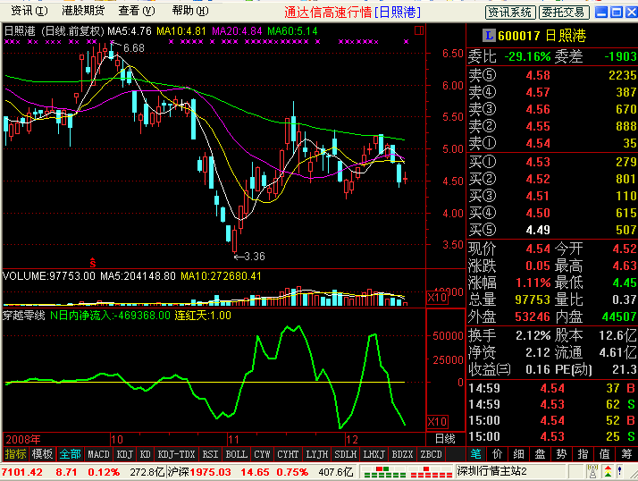The height and width of the screenshot is (481, 638).
Task: Click the index value 7101.42 in the status bar
Action: [x=22, y=472]
